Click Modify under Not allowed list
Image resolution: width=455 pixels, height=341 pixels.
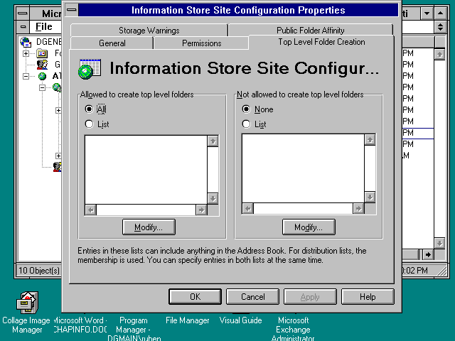[x=309, y=227]
